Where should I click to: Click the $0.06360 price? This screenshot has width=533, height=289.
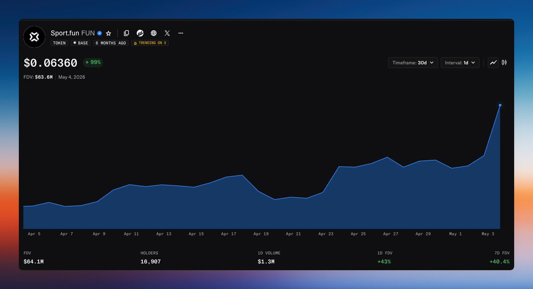[x=50, y=63]
